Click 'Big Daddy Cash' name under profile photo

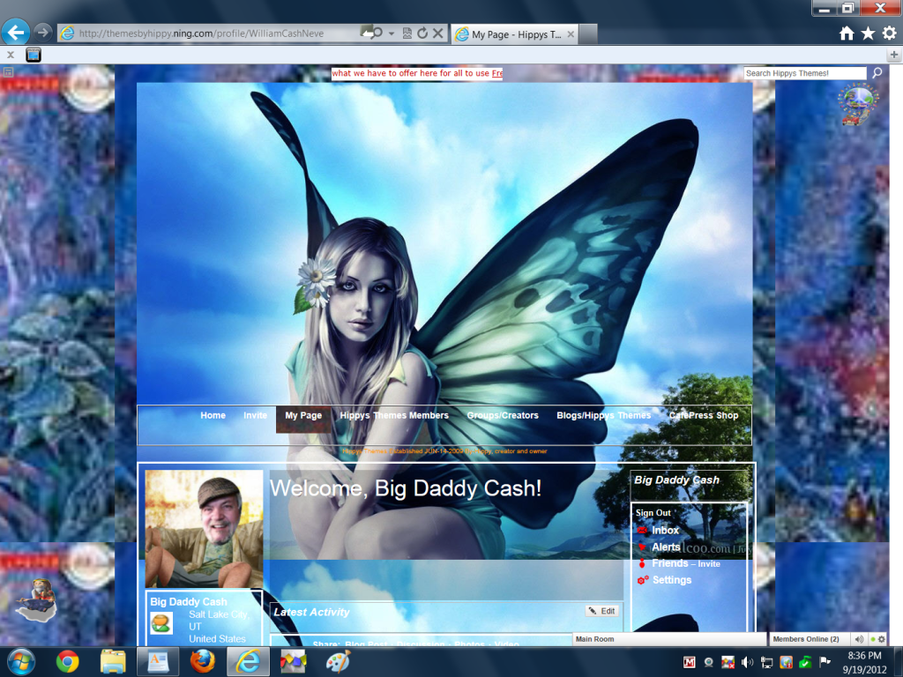point(189,601)
